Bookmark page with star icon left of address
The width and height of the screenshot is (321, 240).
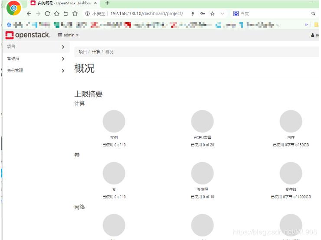(x=75, y=14)
